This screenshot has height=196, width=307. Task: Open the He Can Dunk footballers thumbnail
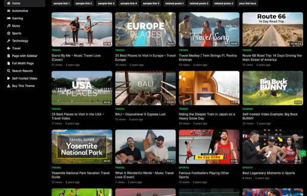[x=209, y=147]
